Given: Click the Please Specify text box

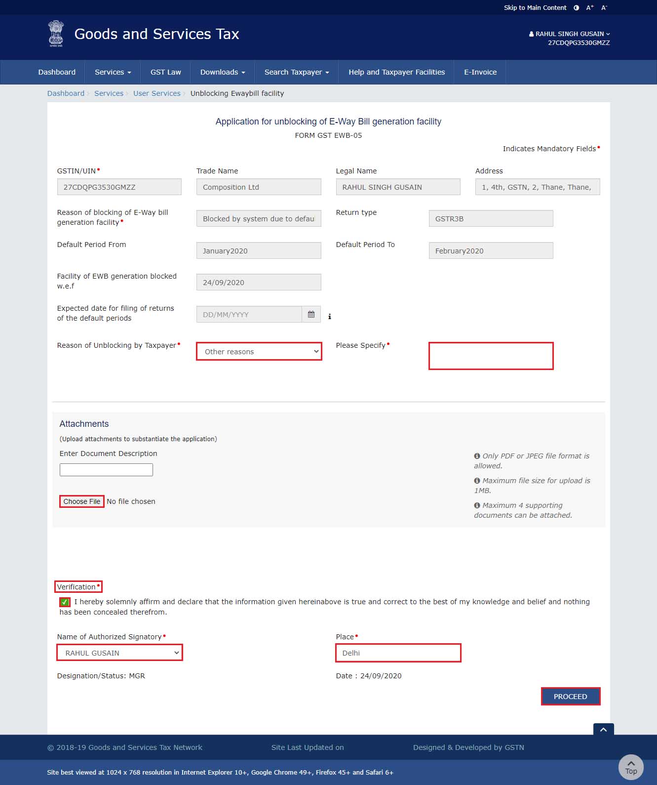Looking at the screenshot, I should click(x=491, y=356).
